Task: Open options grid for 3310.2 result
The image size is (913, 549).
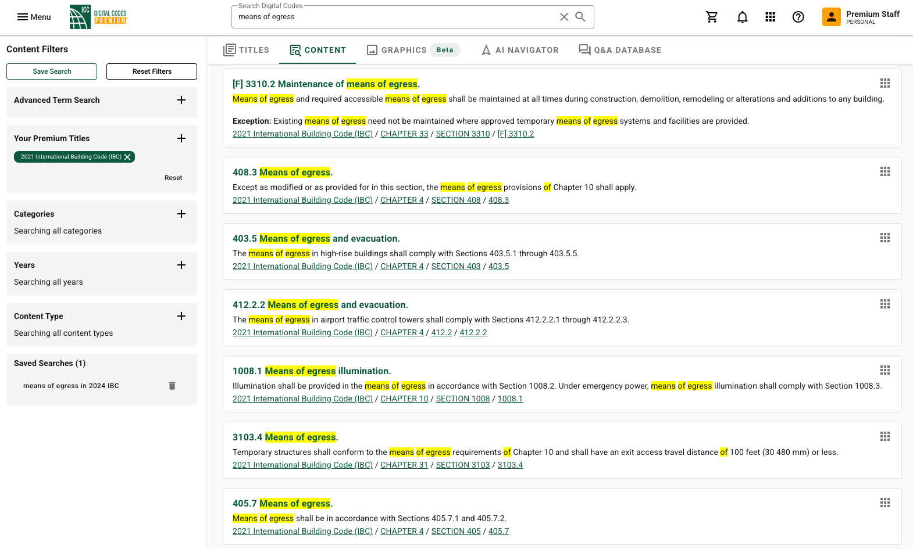Action: coord(885,83)
